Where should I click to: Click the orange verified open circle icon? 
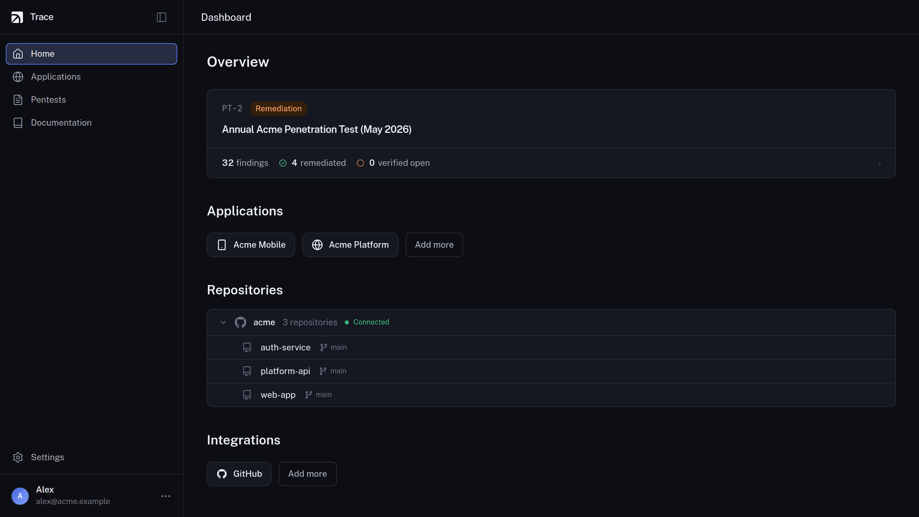(x=360, y=163)
